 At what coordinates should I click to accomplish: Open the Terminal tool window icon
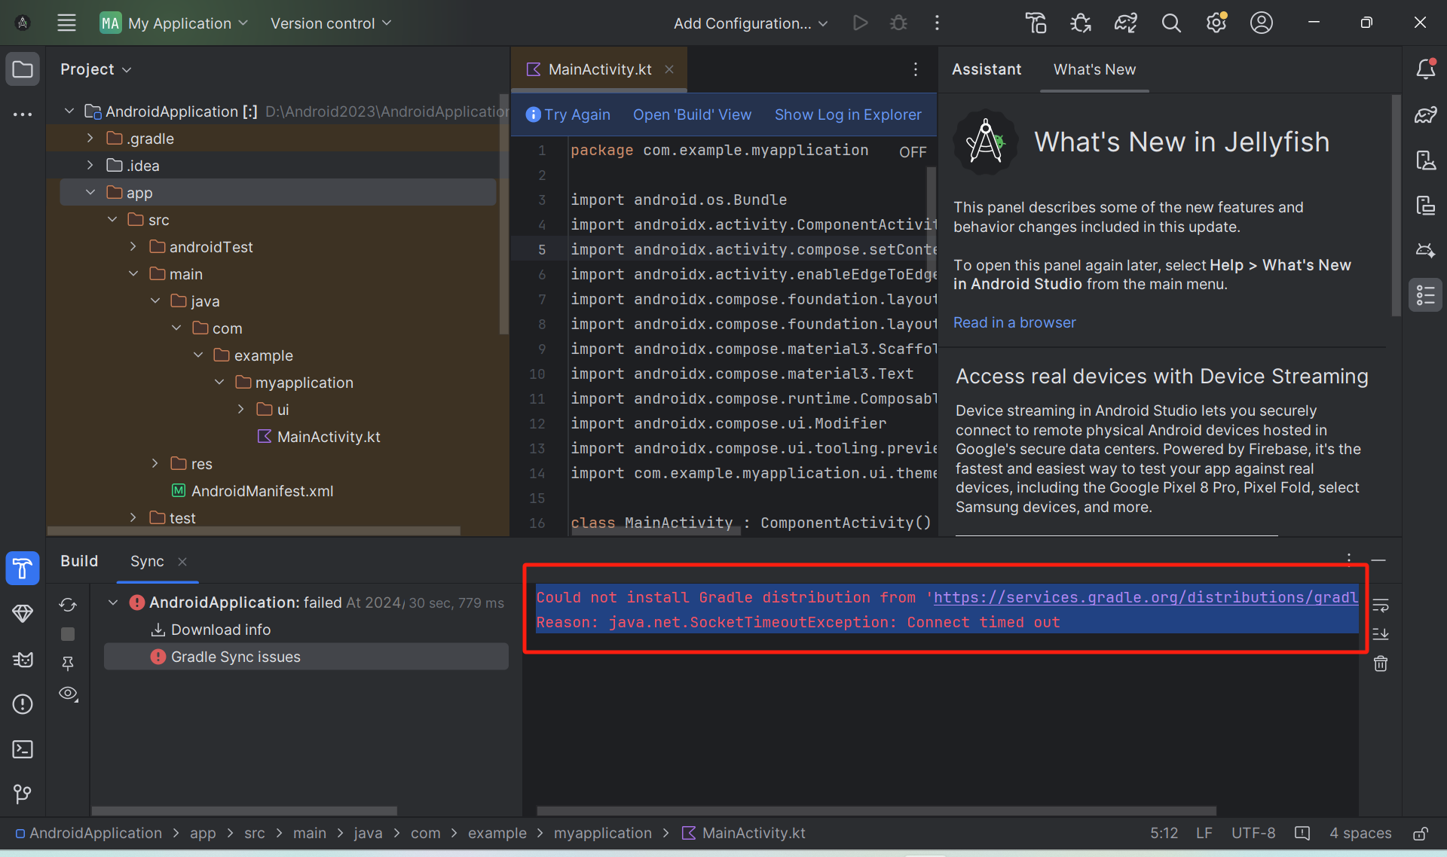click(23, 749)
